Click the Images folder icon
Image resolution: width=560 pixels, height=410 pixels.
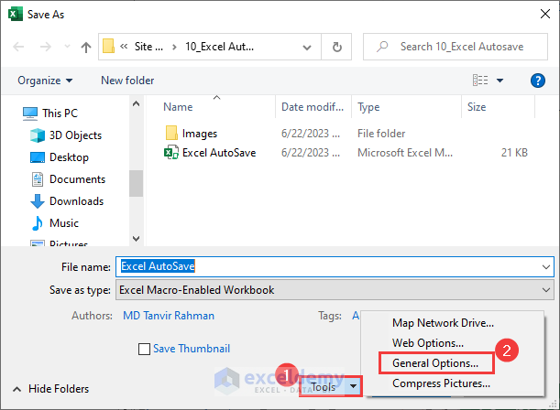point(171,134)
